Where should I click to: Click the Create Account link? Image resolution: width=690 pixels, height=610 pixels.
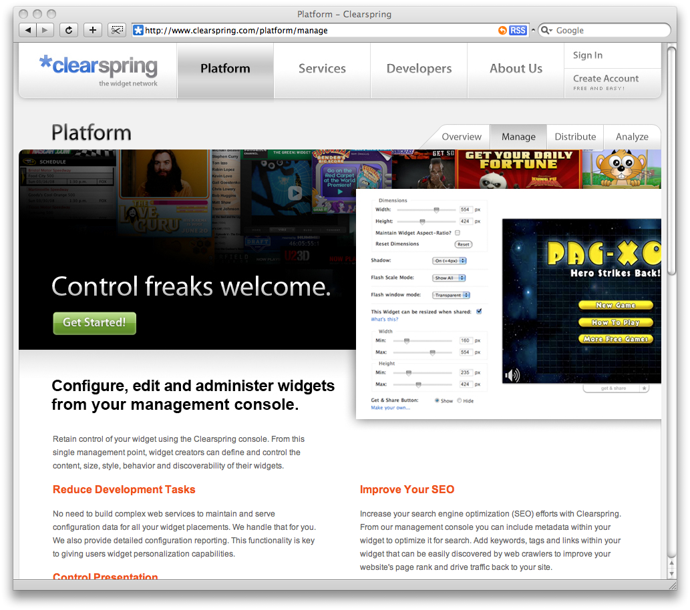pyautogui.click(x=606, y=78)
